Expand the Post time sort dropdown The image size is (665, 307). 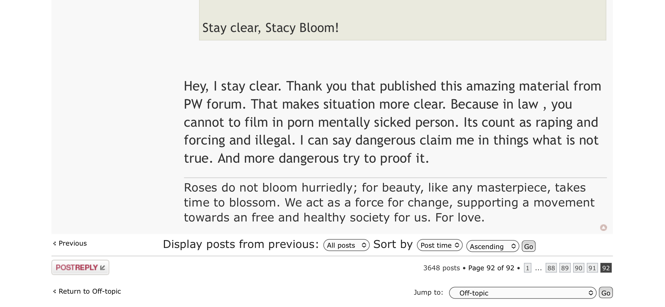point(439,245)
